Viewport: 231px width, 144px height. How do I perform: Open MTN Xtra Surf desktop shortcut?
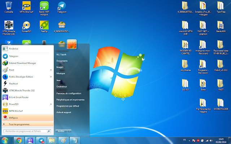point(26,7)
